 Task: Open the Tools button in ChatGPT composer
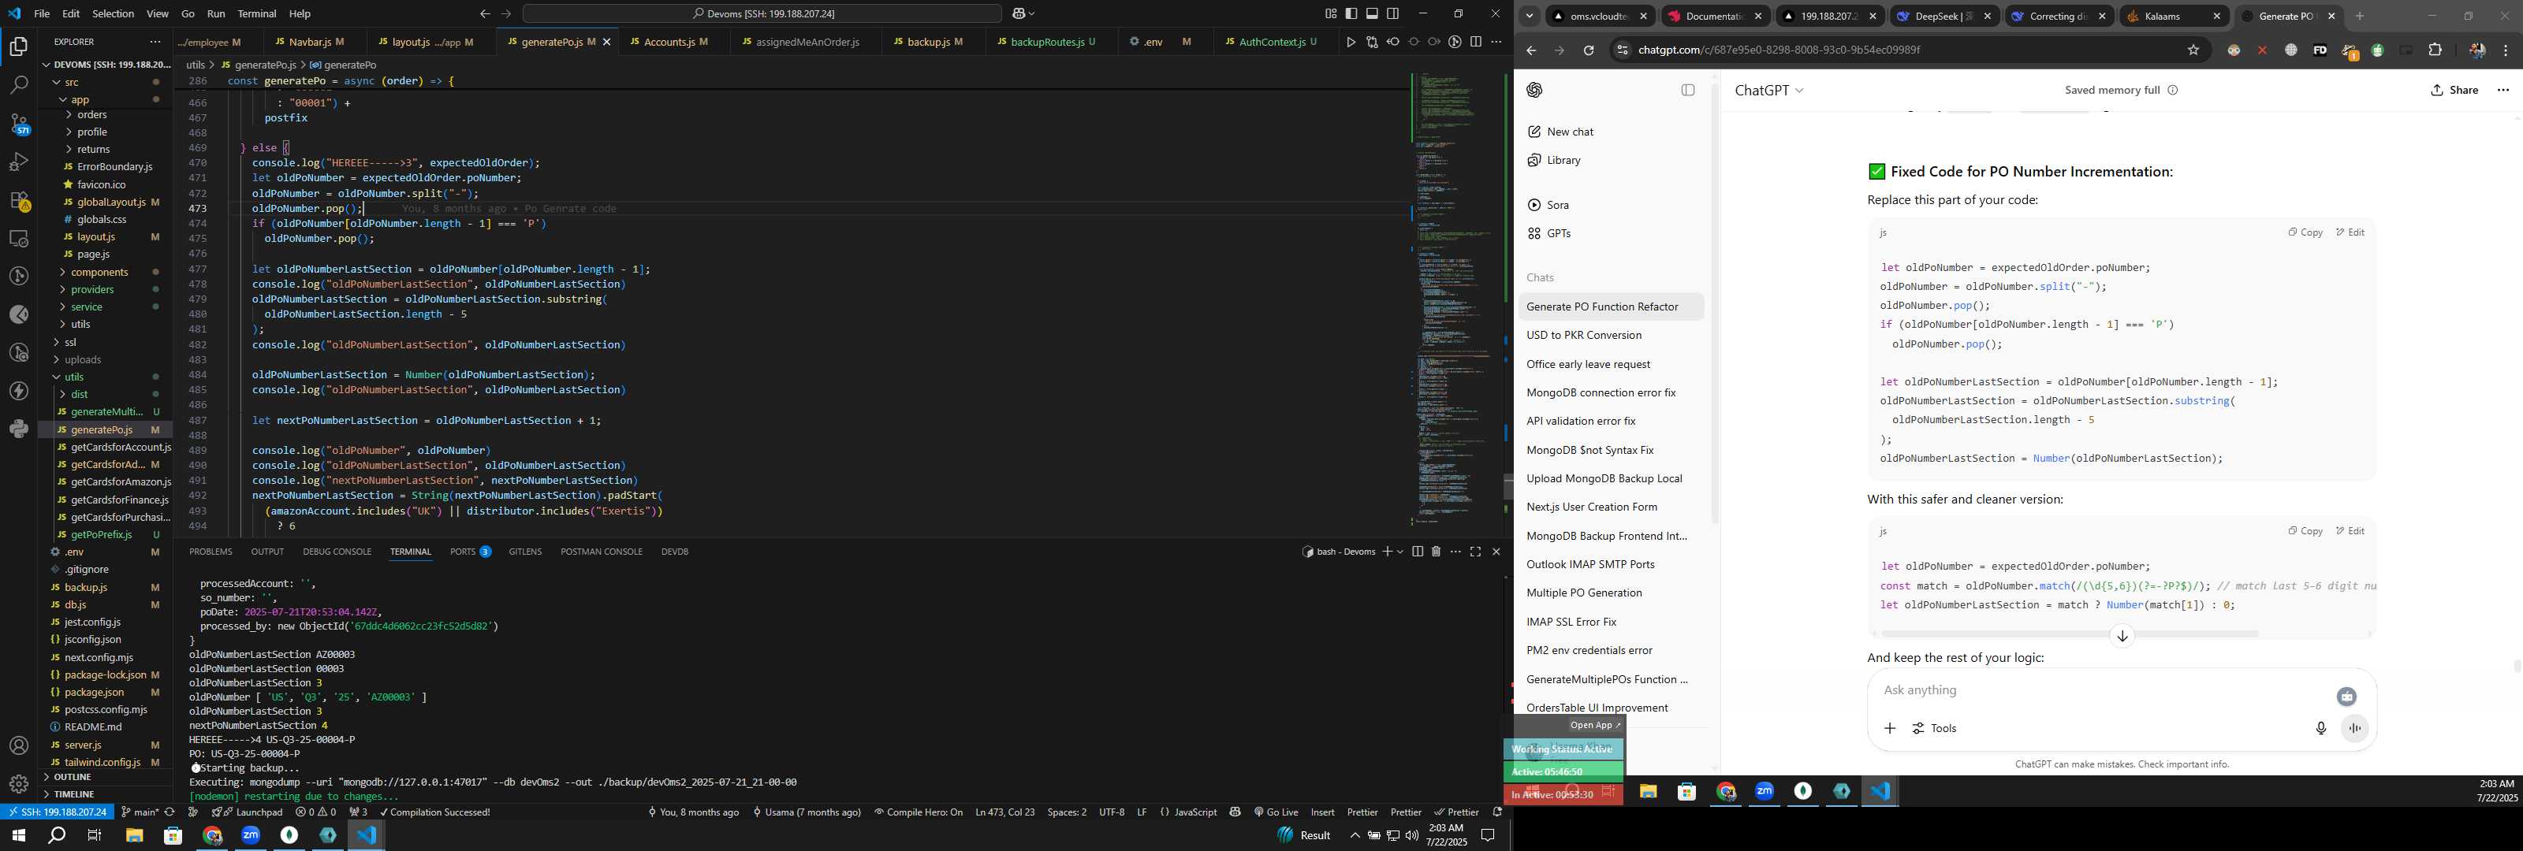coord(1936,729)
